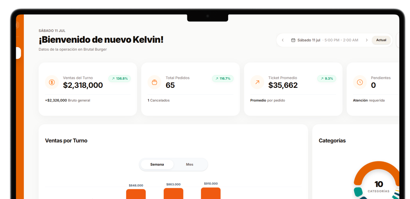
Task: Click the 9.3% trend badge
Action: pyautogui.click(x=327, y=78)
